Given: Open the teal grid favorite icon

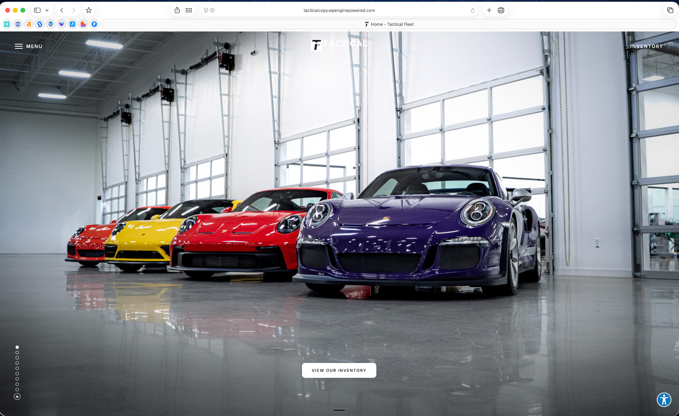Looking at the screenshot, I should [x=7, y=24].
